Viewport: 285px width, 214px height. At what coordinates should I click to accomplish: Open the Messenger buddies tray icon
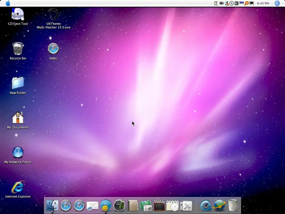point(227,3)
